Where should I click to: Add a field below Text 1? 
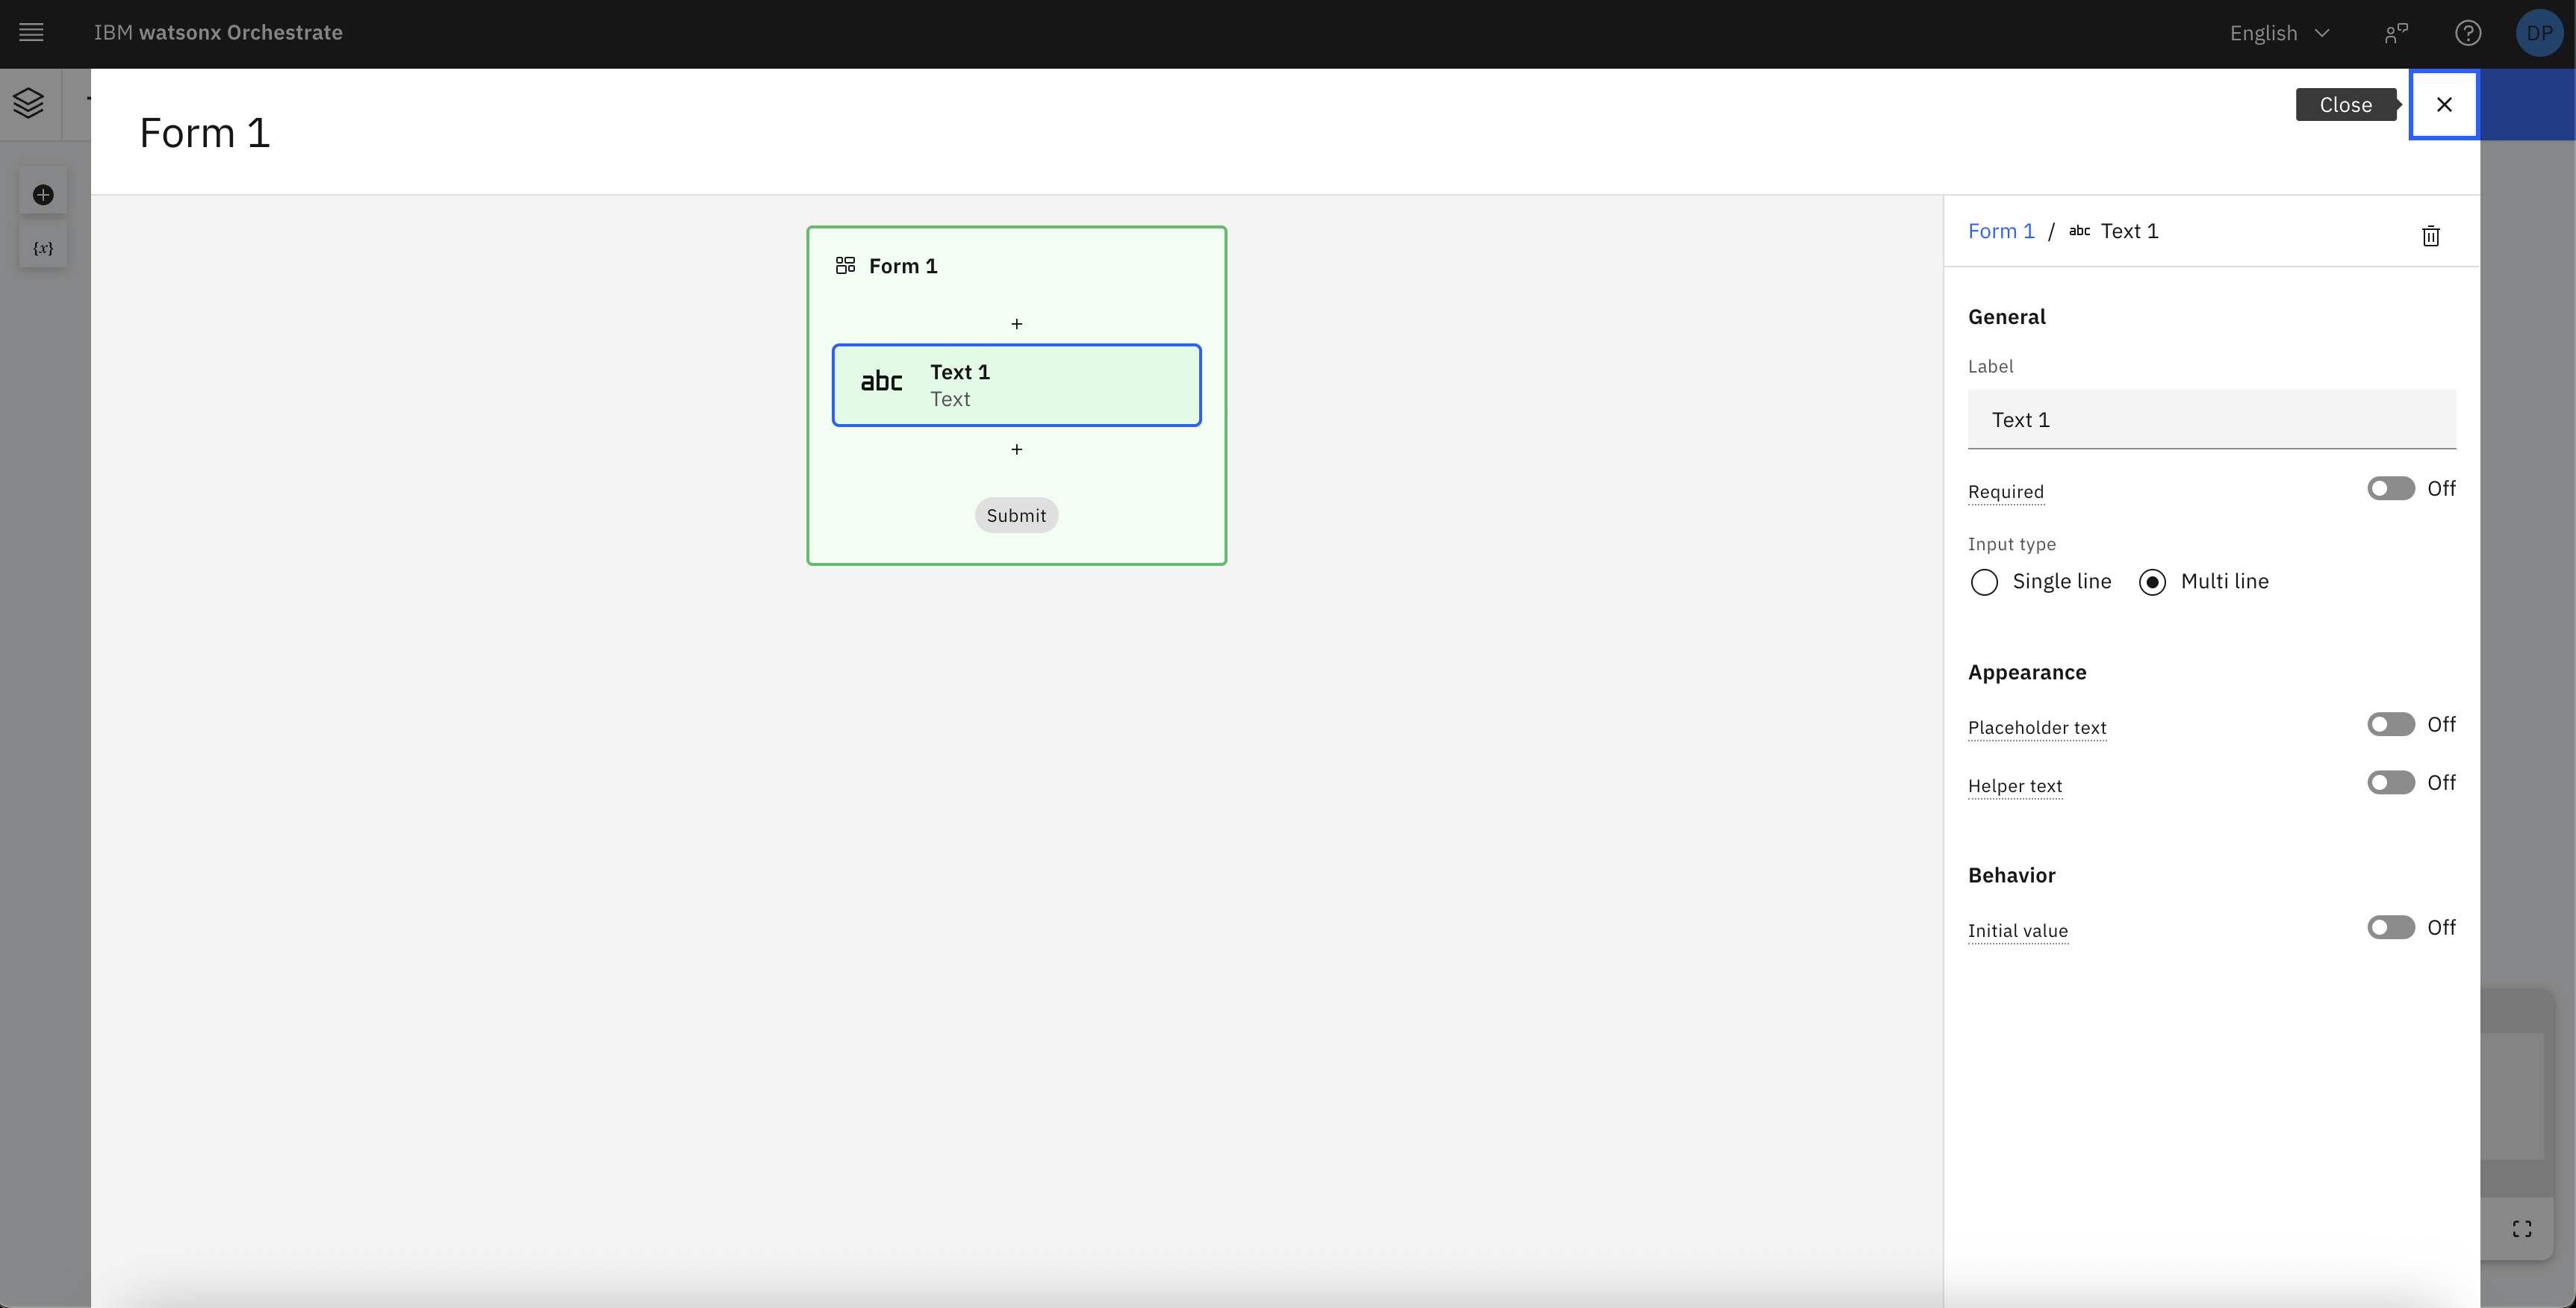click(x=1016, y=450)
